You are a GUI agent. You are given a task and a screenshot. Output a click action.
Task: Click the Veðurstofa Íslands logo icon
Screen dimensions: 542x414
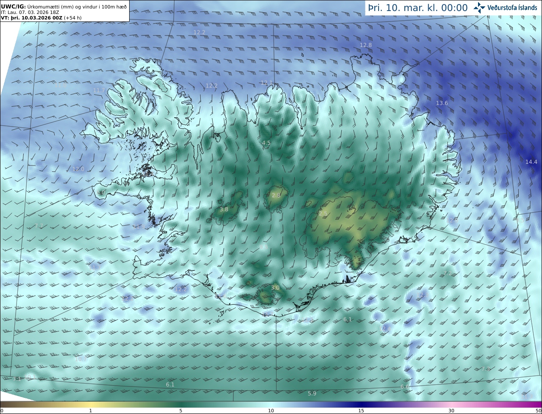pyautogui.click(x=479, y=8)
